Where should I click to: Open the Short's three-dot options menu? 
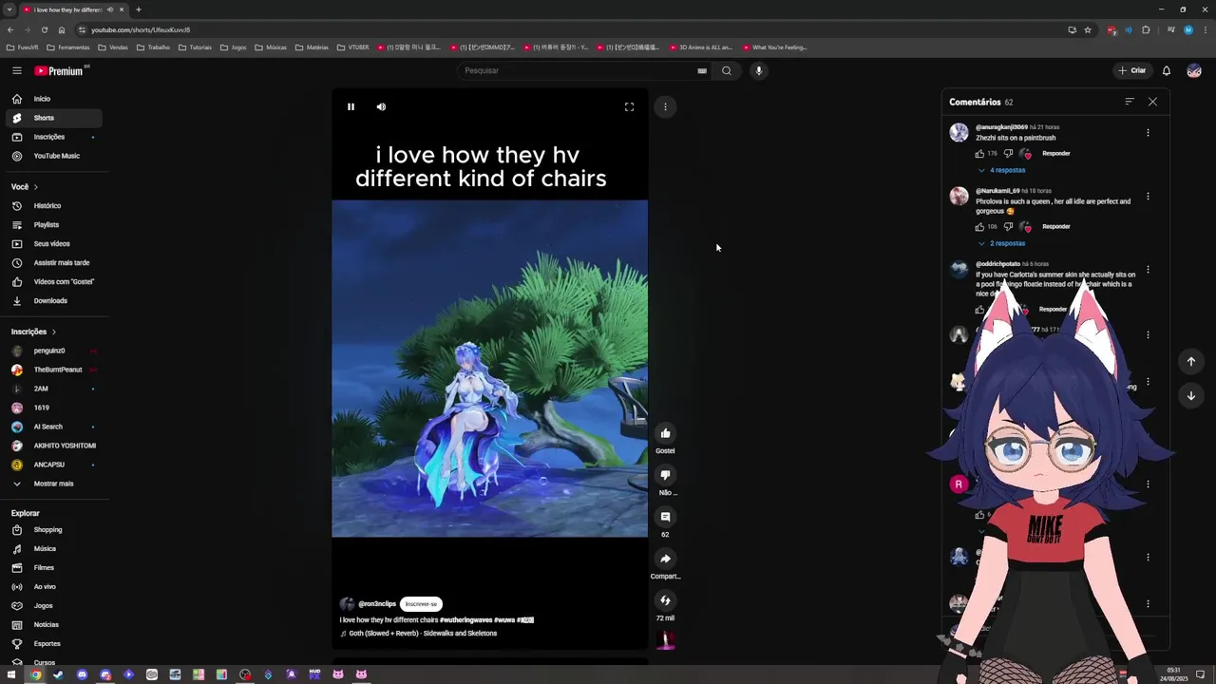(x=665, y=106)
